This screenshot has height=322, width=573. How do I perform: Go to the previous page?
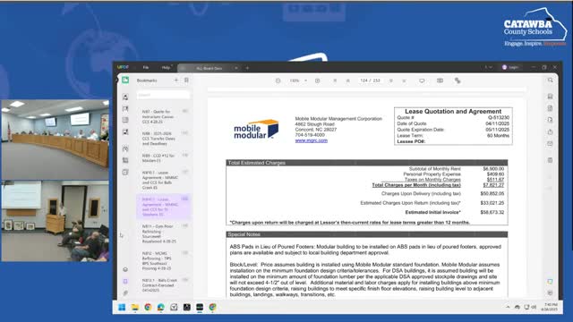[348, 80]
